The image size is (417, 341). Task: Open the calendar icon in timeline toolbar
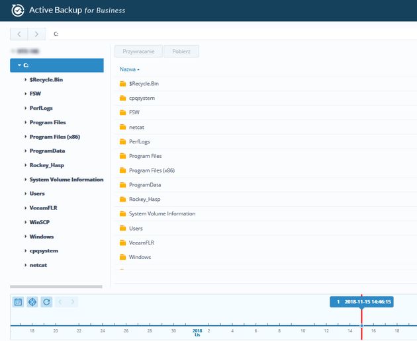[x=18, y=302]
